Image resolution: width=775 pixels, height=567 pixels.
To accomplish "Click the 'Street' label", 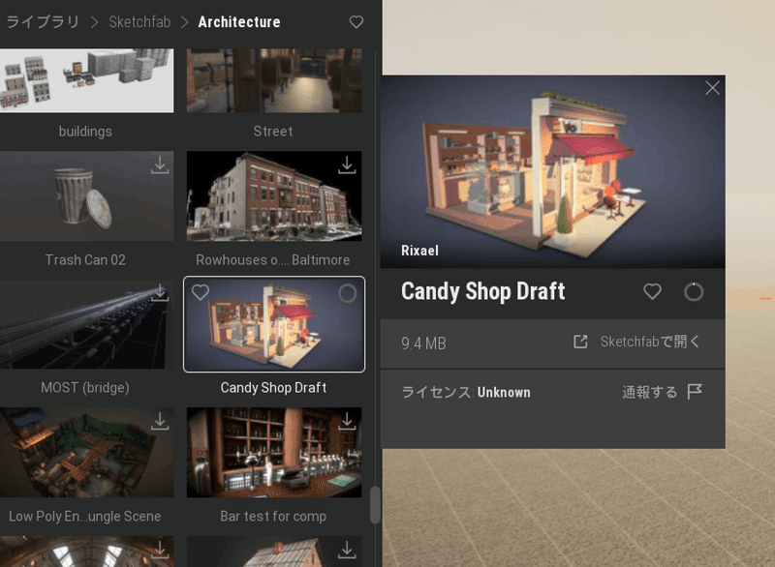I will pos(273,132).
